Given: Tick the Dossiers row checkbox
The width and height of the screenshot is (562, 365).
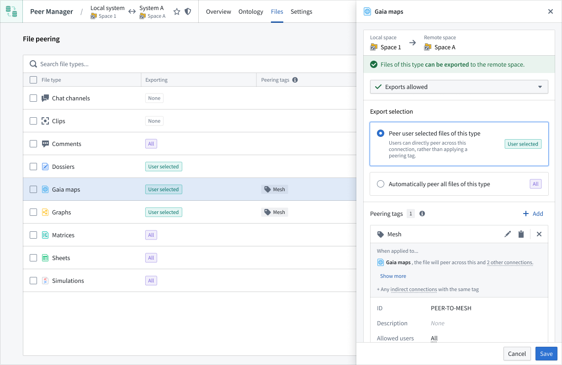Looking at the screenshot, I should point(33,167).
